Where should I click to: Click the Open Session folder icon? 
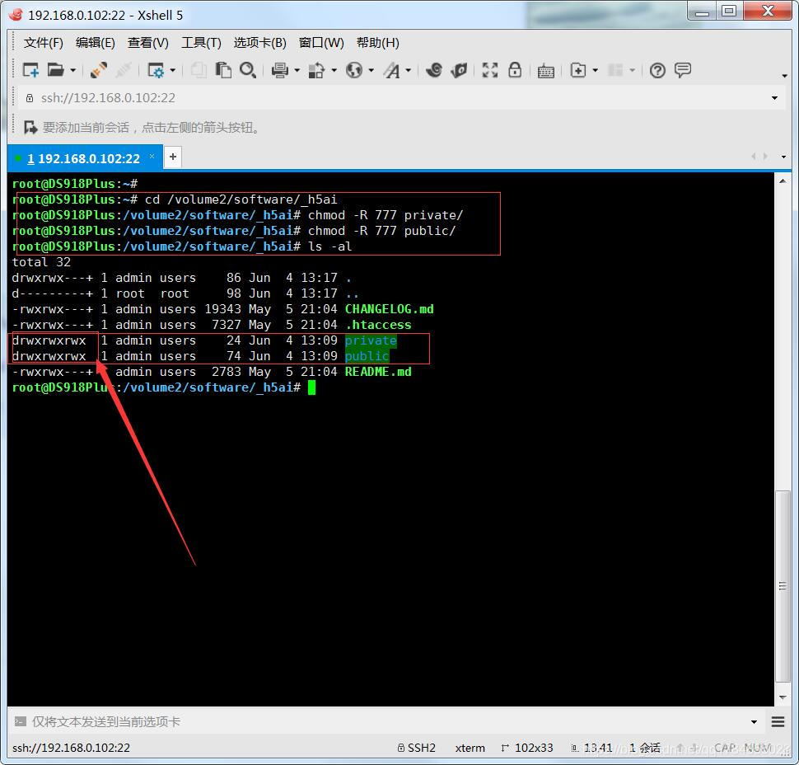pyautogui.click(x=55, y=70)
